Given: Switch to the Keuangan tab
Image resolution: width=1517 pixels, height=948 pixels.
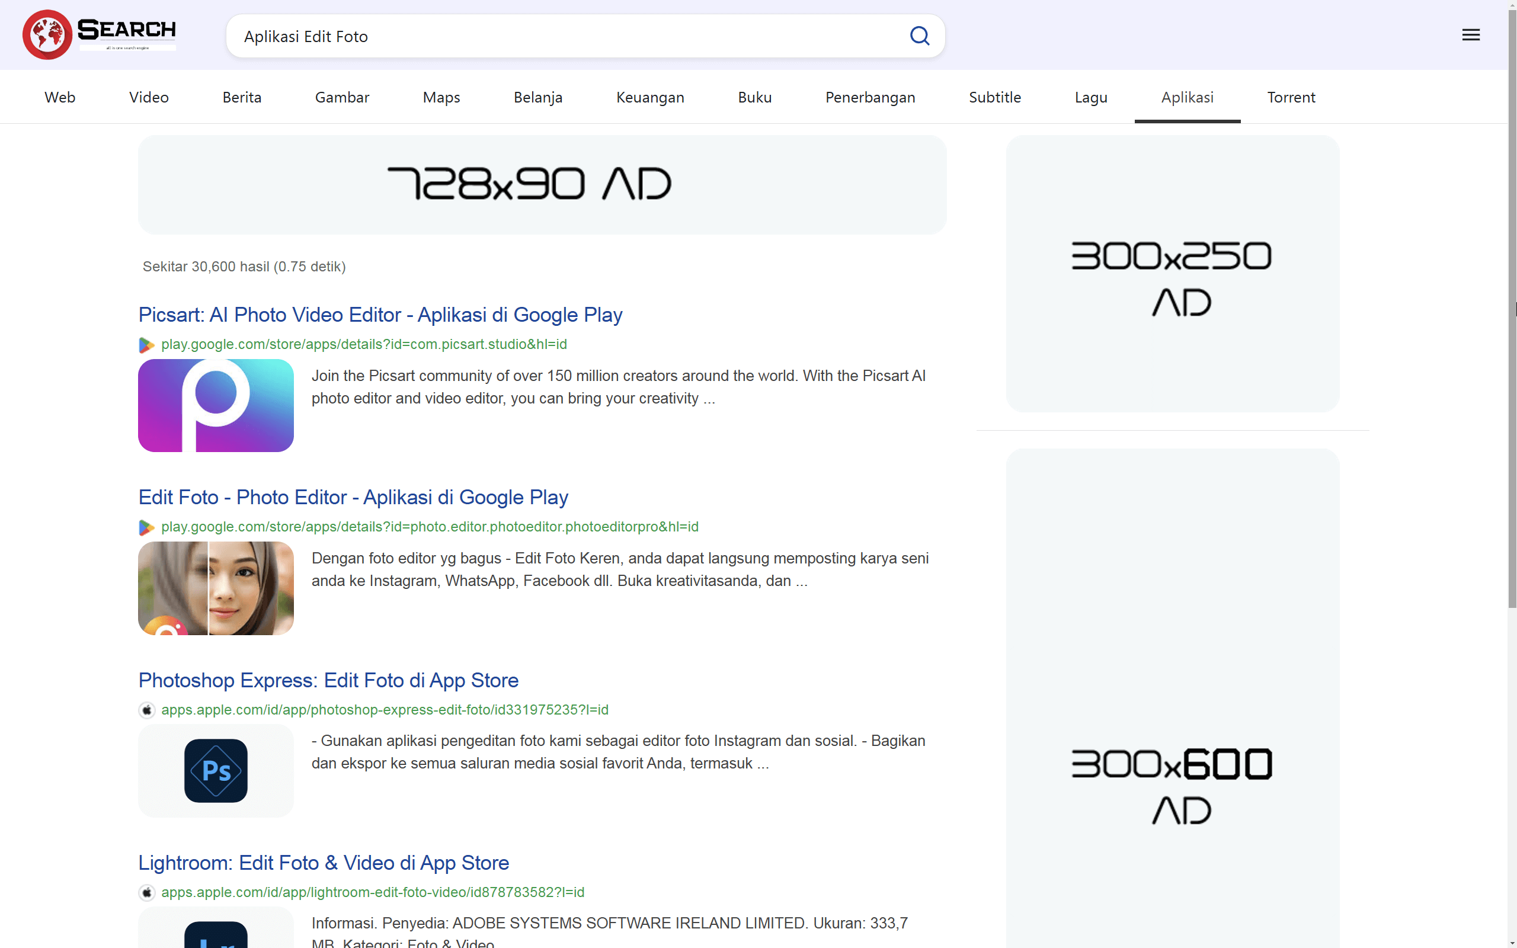Looking at the screenshot, I should tap(650, 97).
